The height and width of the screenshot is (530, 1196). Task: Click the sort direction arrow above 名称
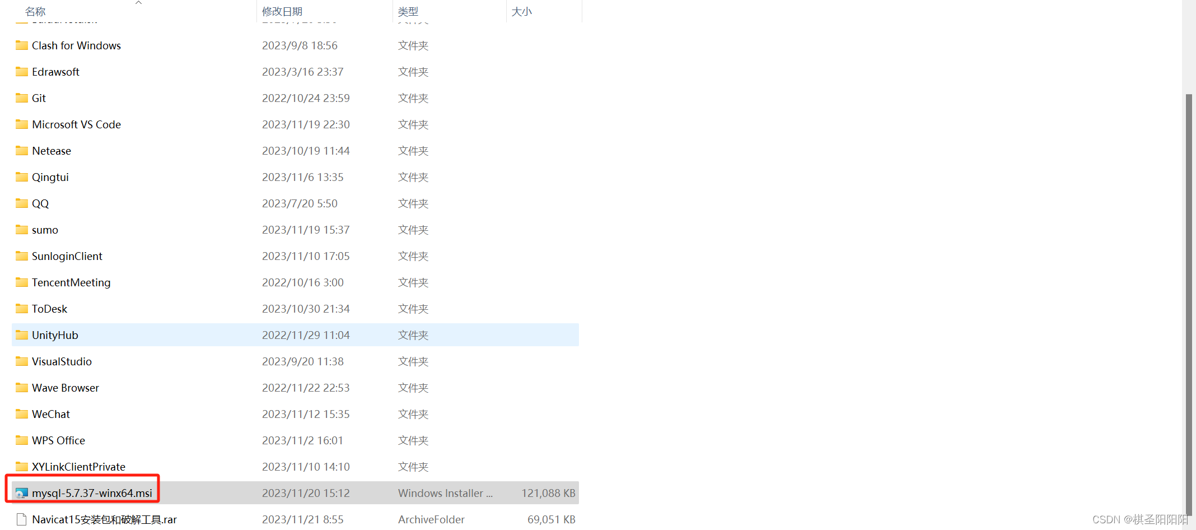(139, 3)
